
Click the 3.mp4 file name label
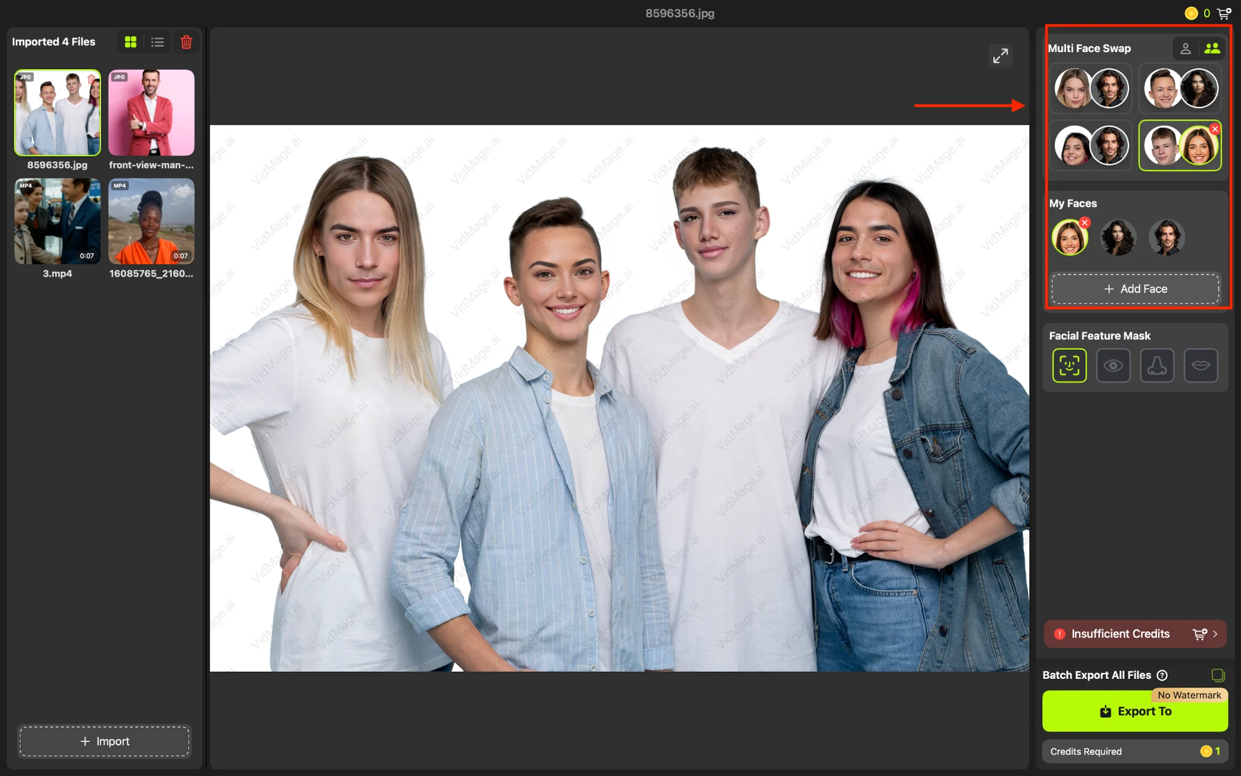[x=58, y=273]
